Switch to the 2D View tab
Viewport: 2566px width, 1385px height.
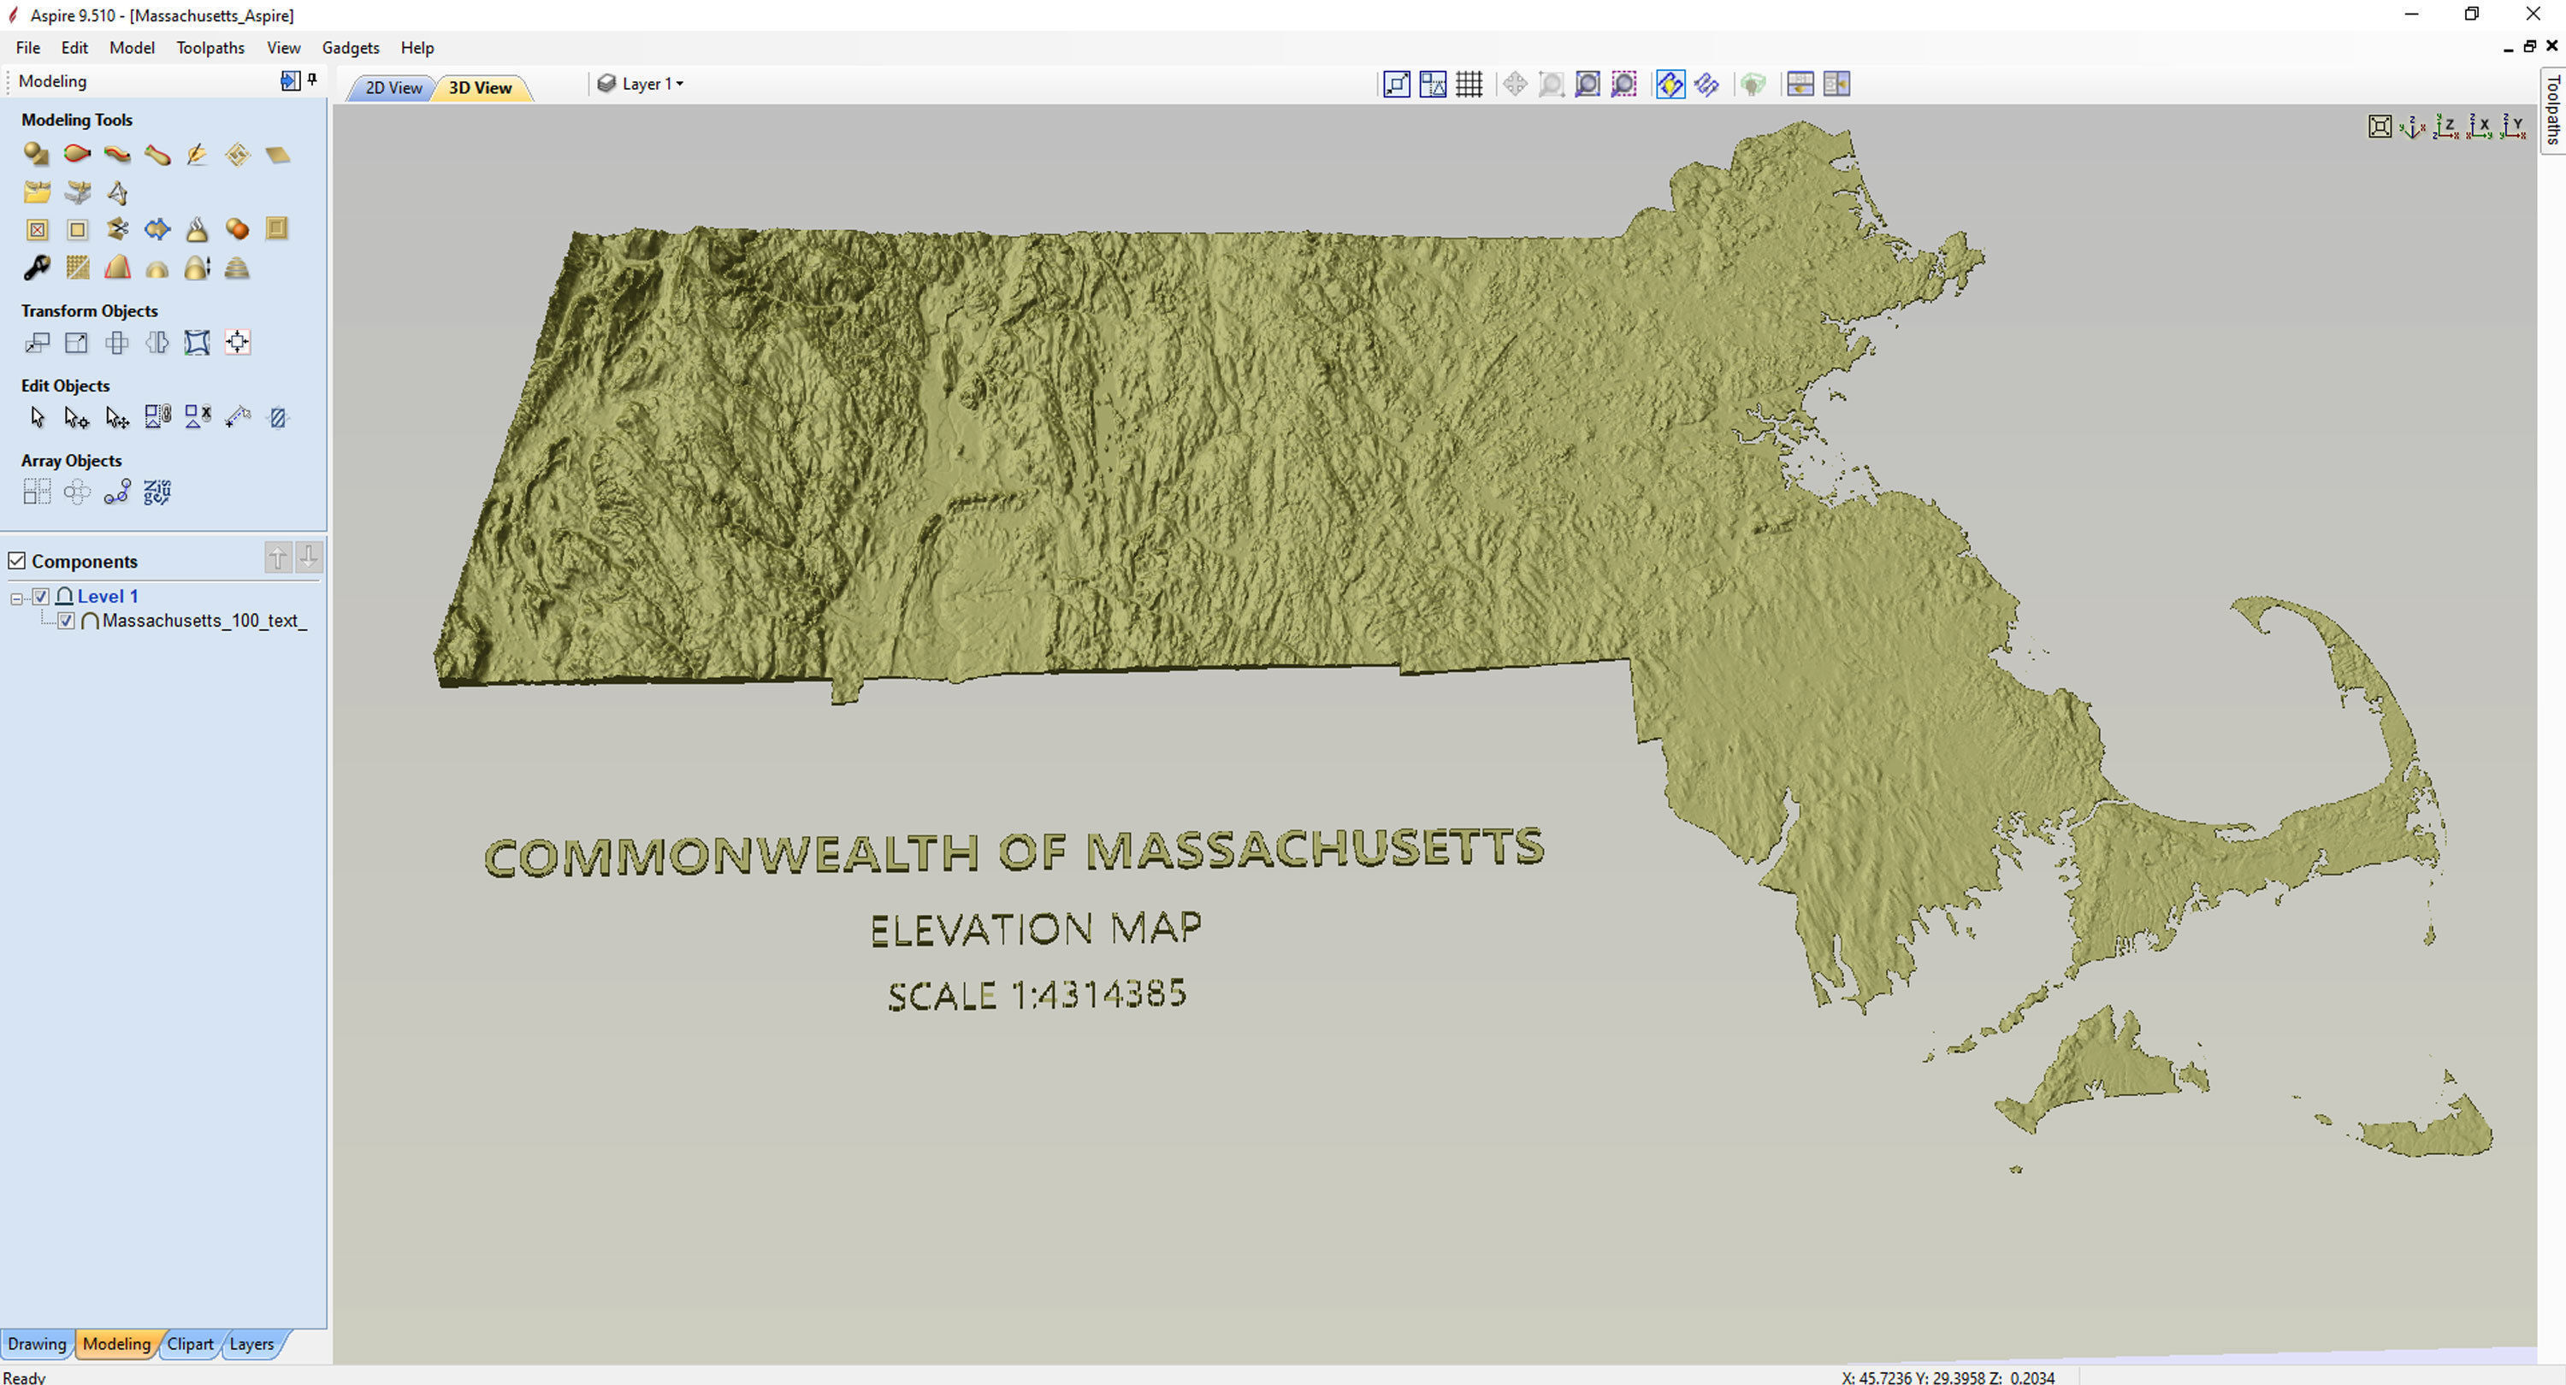coord(393,87)
